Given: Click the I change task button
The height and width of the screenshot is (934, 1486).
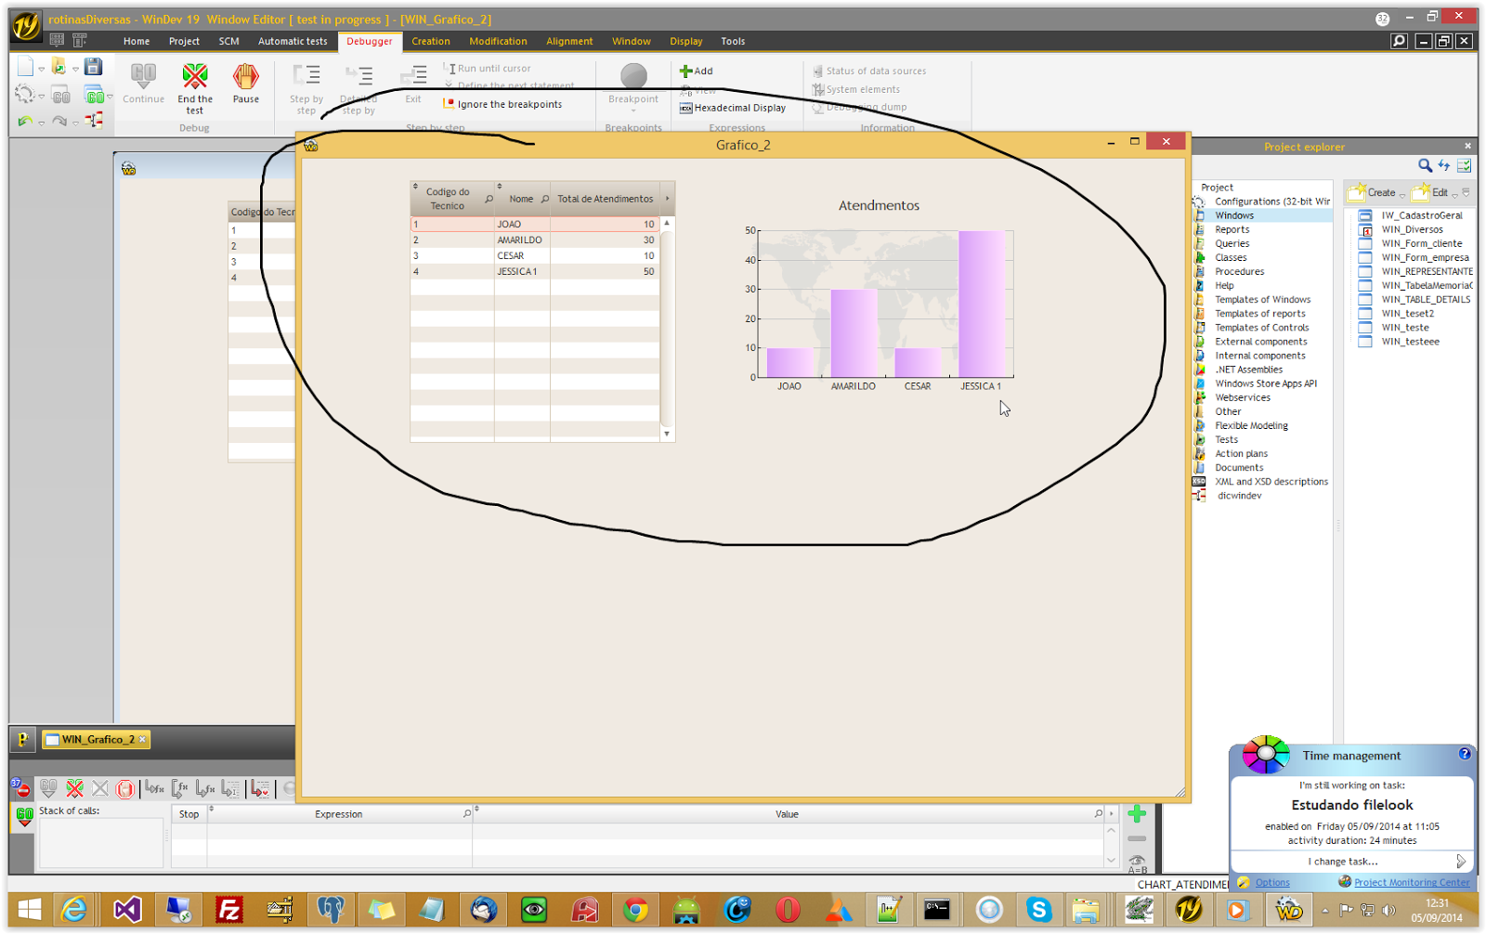Looking at the screenshot, I should pos(1341,861).
